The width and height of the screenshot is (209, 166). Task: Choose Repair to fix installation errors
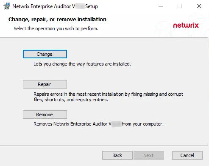(45, 84)
